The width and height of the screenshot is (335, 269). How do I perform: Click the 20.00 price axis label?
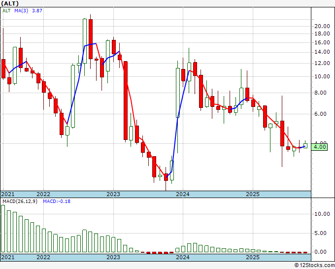(x=322, y=26)
